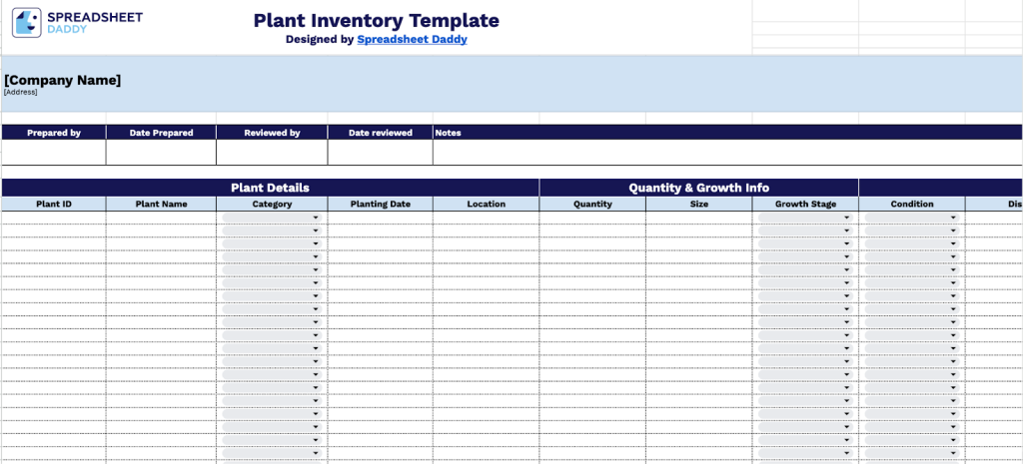This screenshot has height=464, width=1023.
Task: Click the Plant Name column header
Action: pos(161,204)
